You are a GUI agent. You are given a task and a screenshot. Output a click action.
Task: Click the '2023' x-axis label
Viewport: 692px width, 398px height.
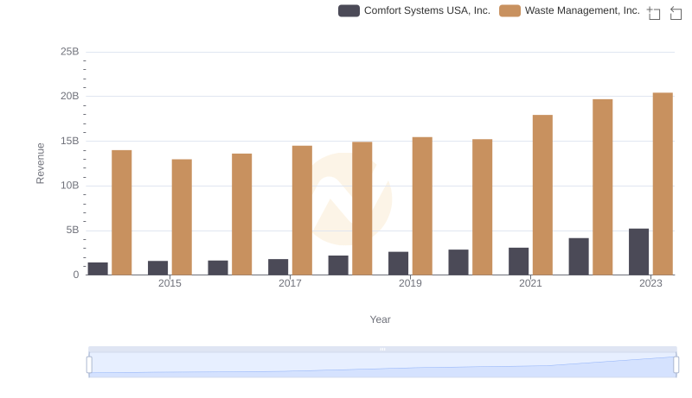tap(650, 283)
